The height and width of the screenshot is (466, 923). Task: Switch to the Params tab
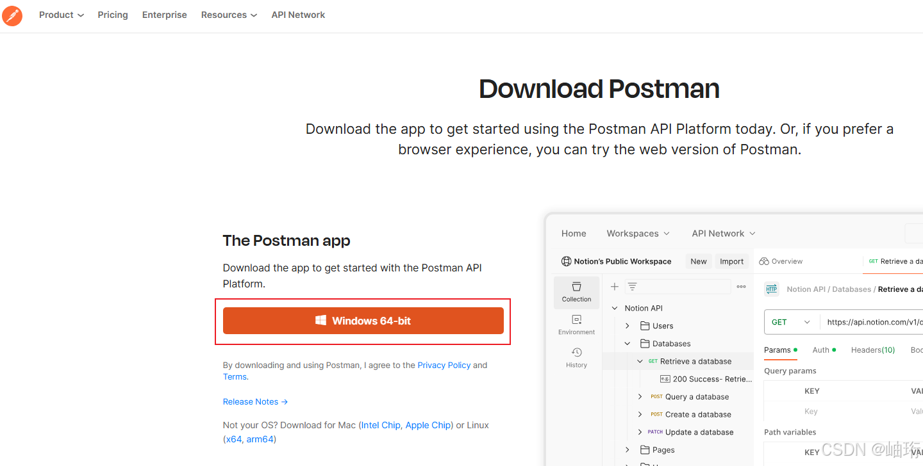tap(781, 350)
